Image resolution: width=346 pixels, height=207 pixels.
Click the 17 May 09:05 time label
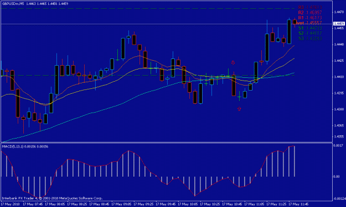coord(121,204)
